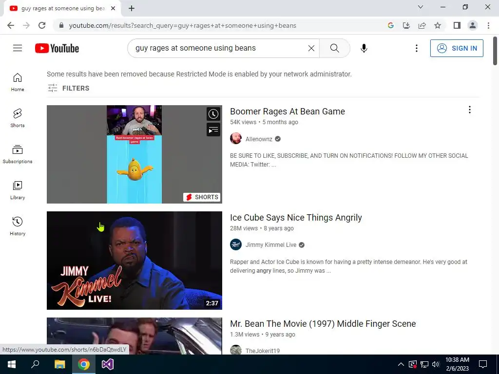Run search with the magnifier button
Image resolution: width=499 pixels, height=374 pixels.
pyautogui.click(x=334, y=48)
